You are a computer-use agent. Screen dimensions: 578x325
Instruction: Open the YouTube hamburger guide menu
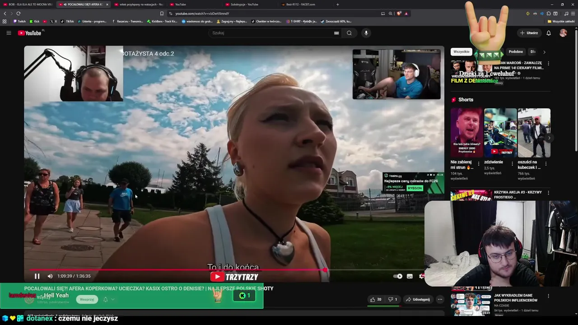click(9, 33)
